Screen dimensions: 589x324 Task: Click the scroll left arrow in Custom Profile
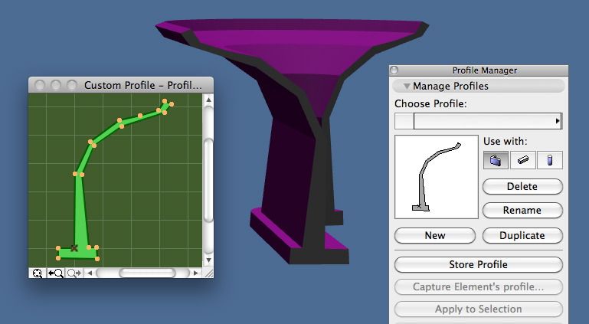pos(90,273)
